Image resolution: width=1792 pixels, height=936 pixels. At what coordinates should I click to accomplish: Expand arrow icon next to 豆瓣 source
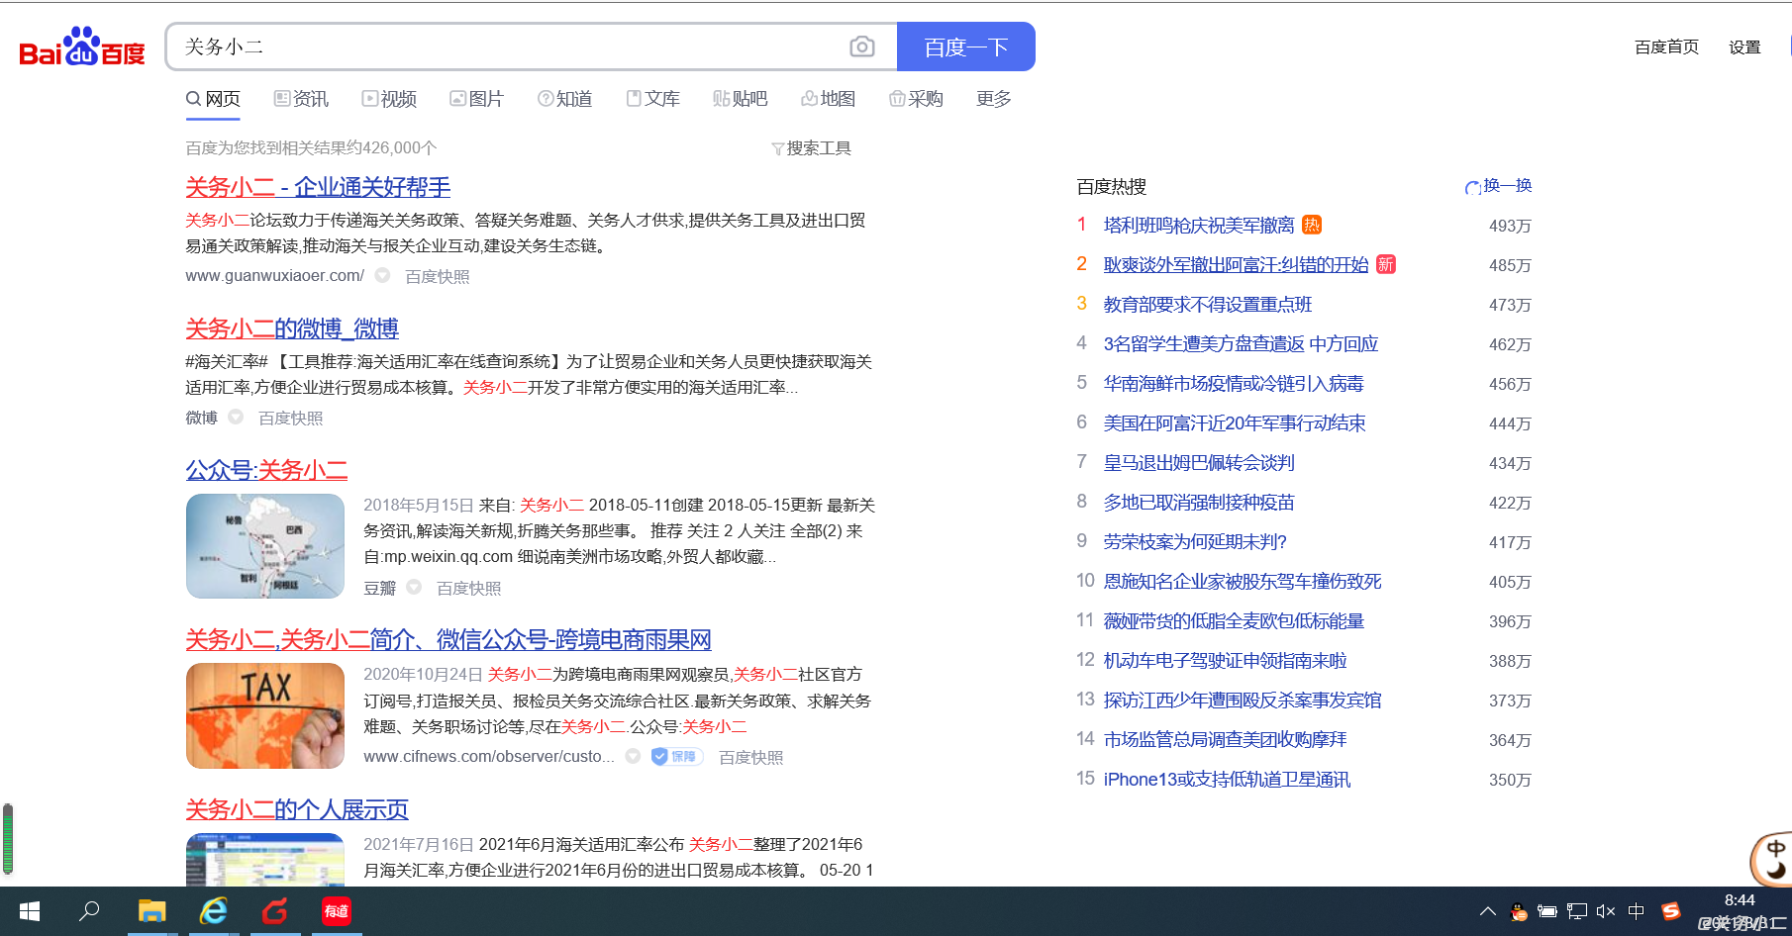[414, 588]
